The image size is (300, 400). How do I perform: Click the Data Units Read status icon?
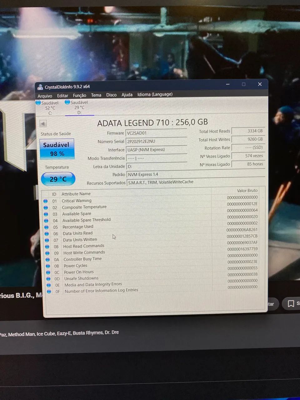coord(47,234)
